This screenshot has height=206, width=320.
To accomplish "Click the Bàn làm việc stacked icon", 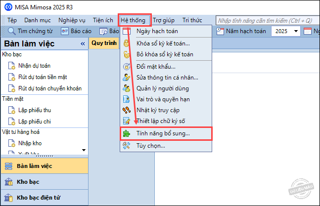I will click(x=8, y=166).
